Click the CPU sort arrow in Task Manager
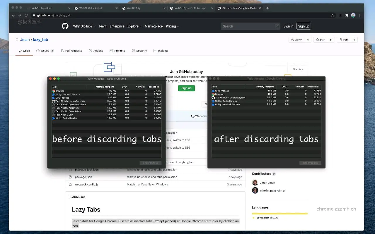 127,87
